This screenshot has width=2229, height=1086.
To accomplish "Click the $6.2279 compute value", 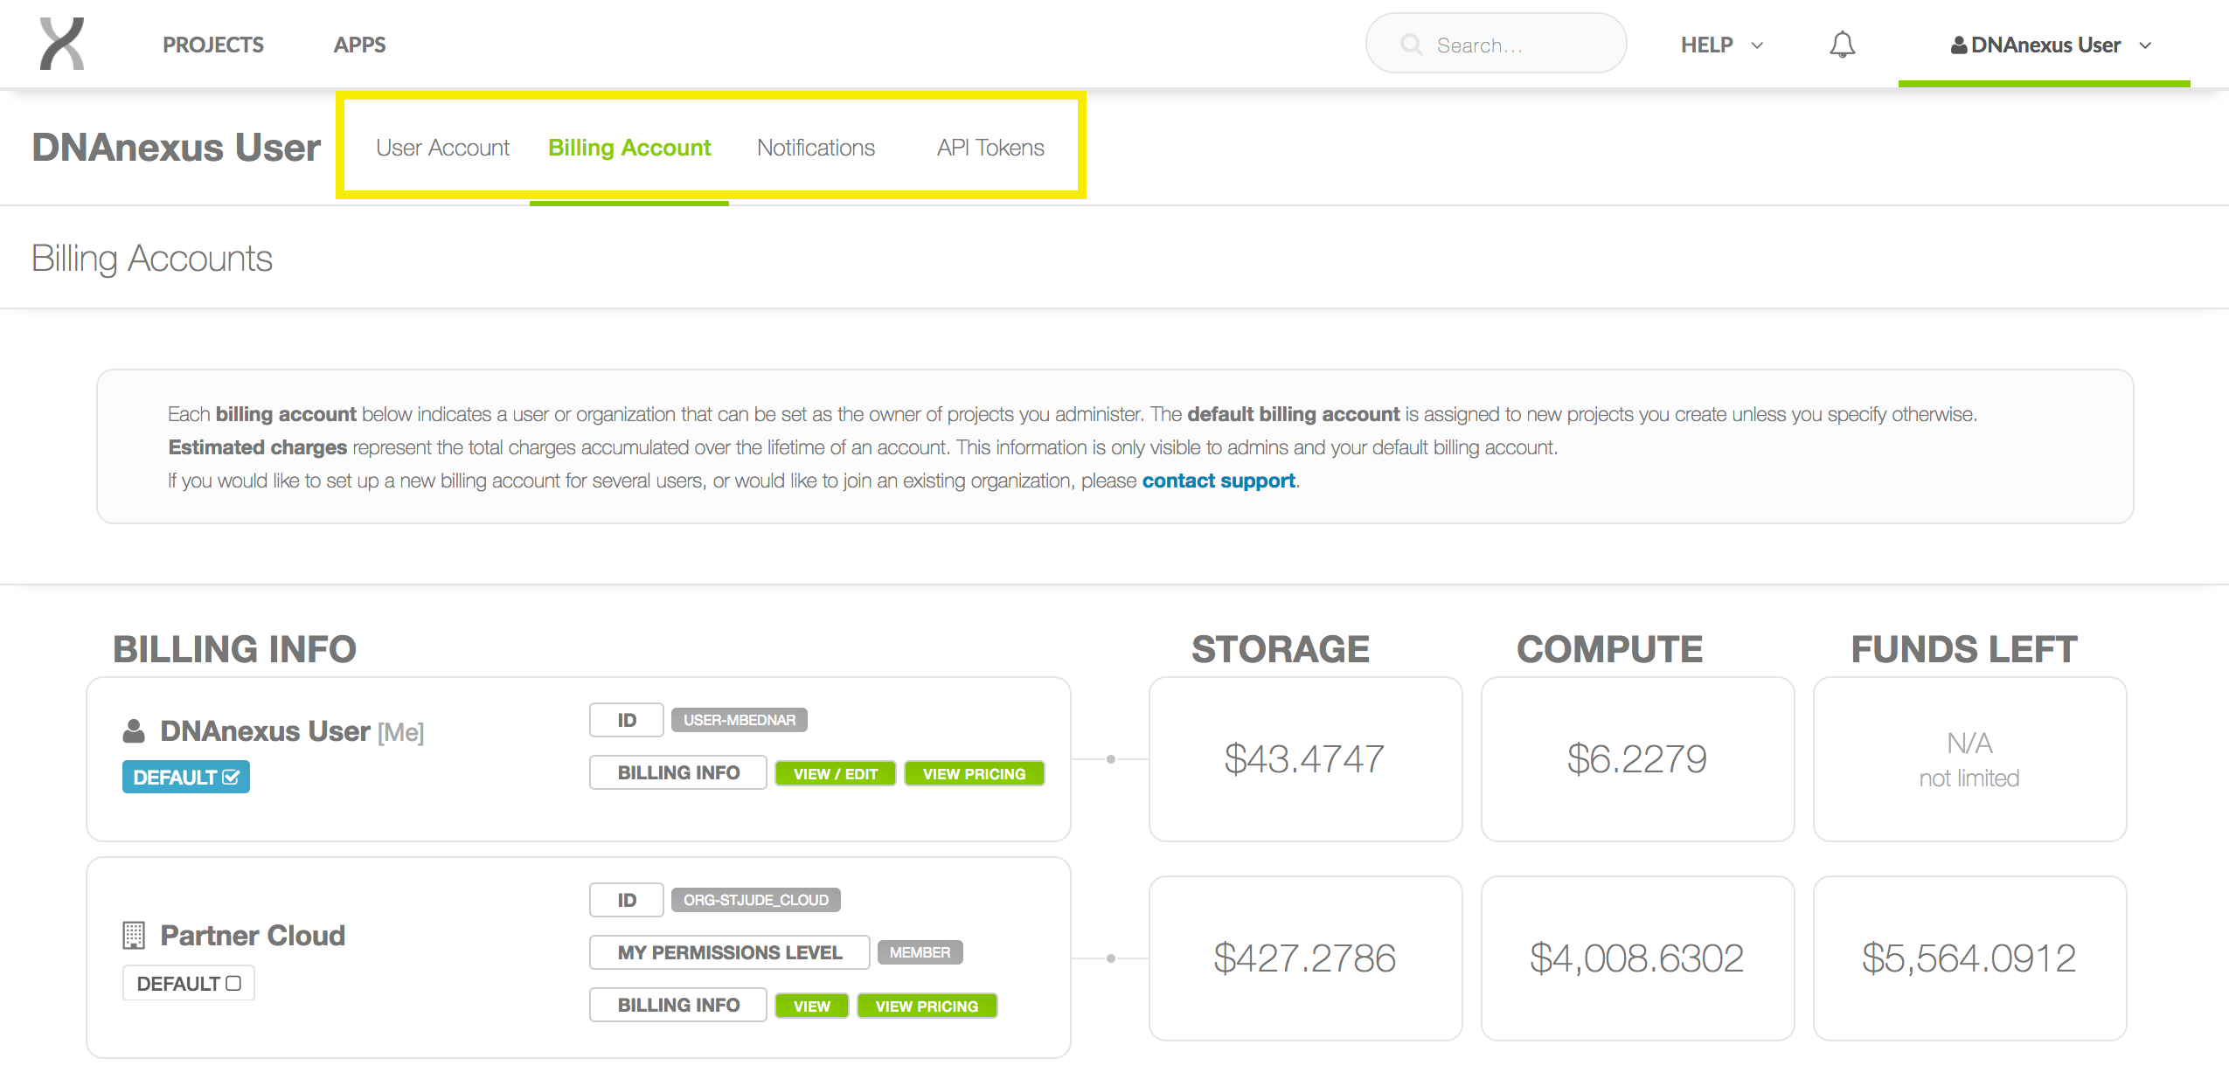I will pyautogui.click(x=1637, y=758).
